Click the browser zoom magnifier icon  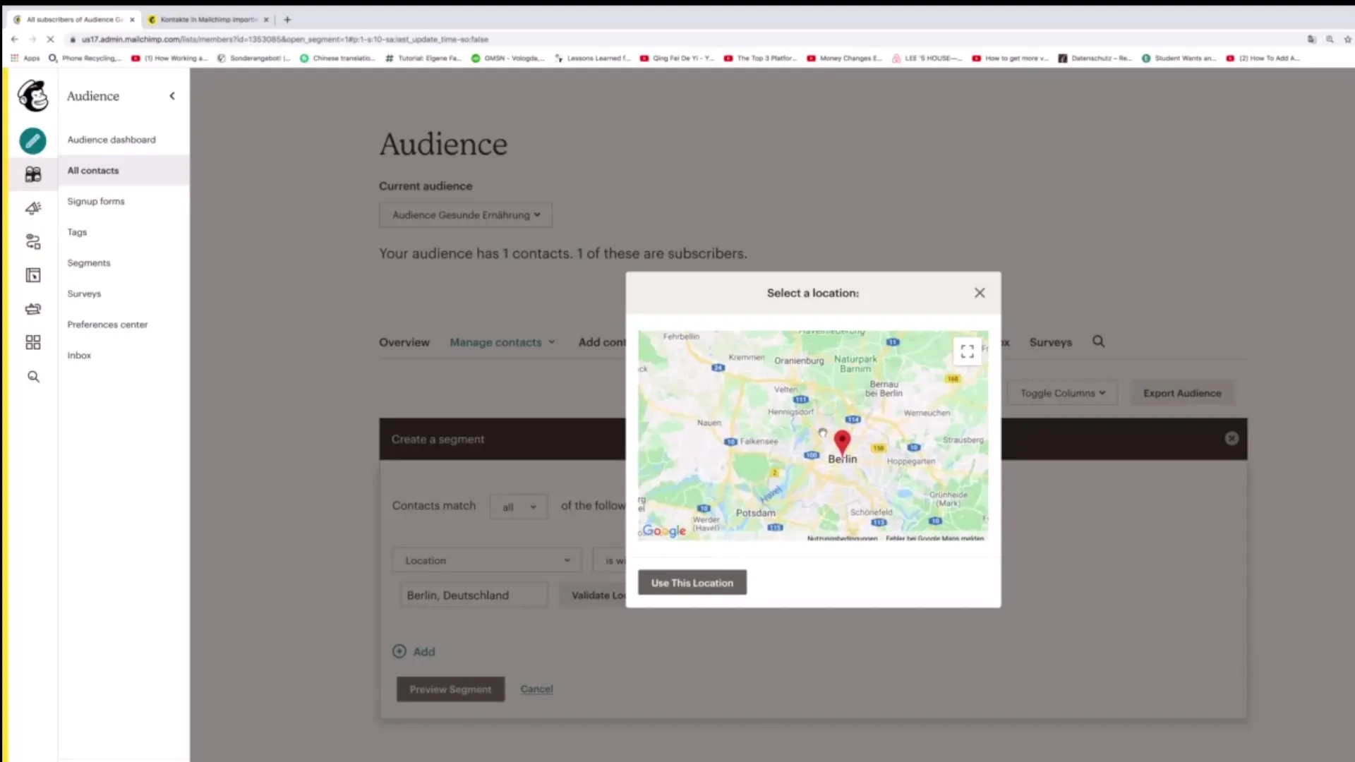(x=1330, y=40)
